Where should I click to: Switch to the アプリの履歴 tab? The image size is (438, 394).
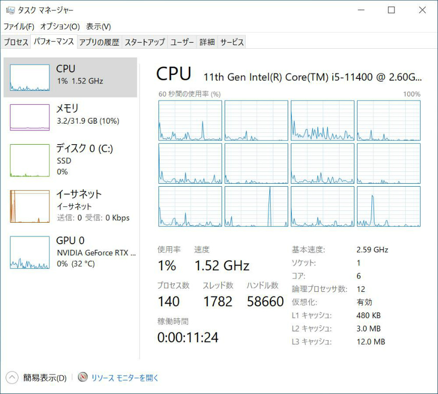point(99,42)
